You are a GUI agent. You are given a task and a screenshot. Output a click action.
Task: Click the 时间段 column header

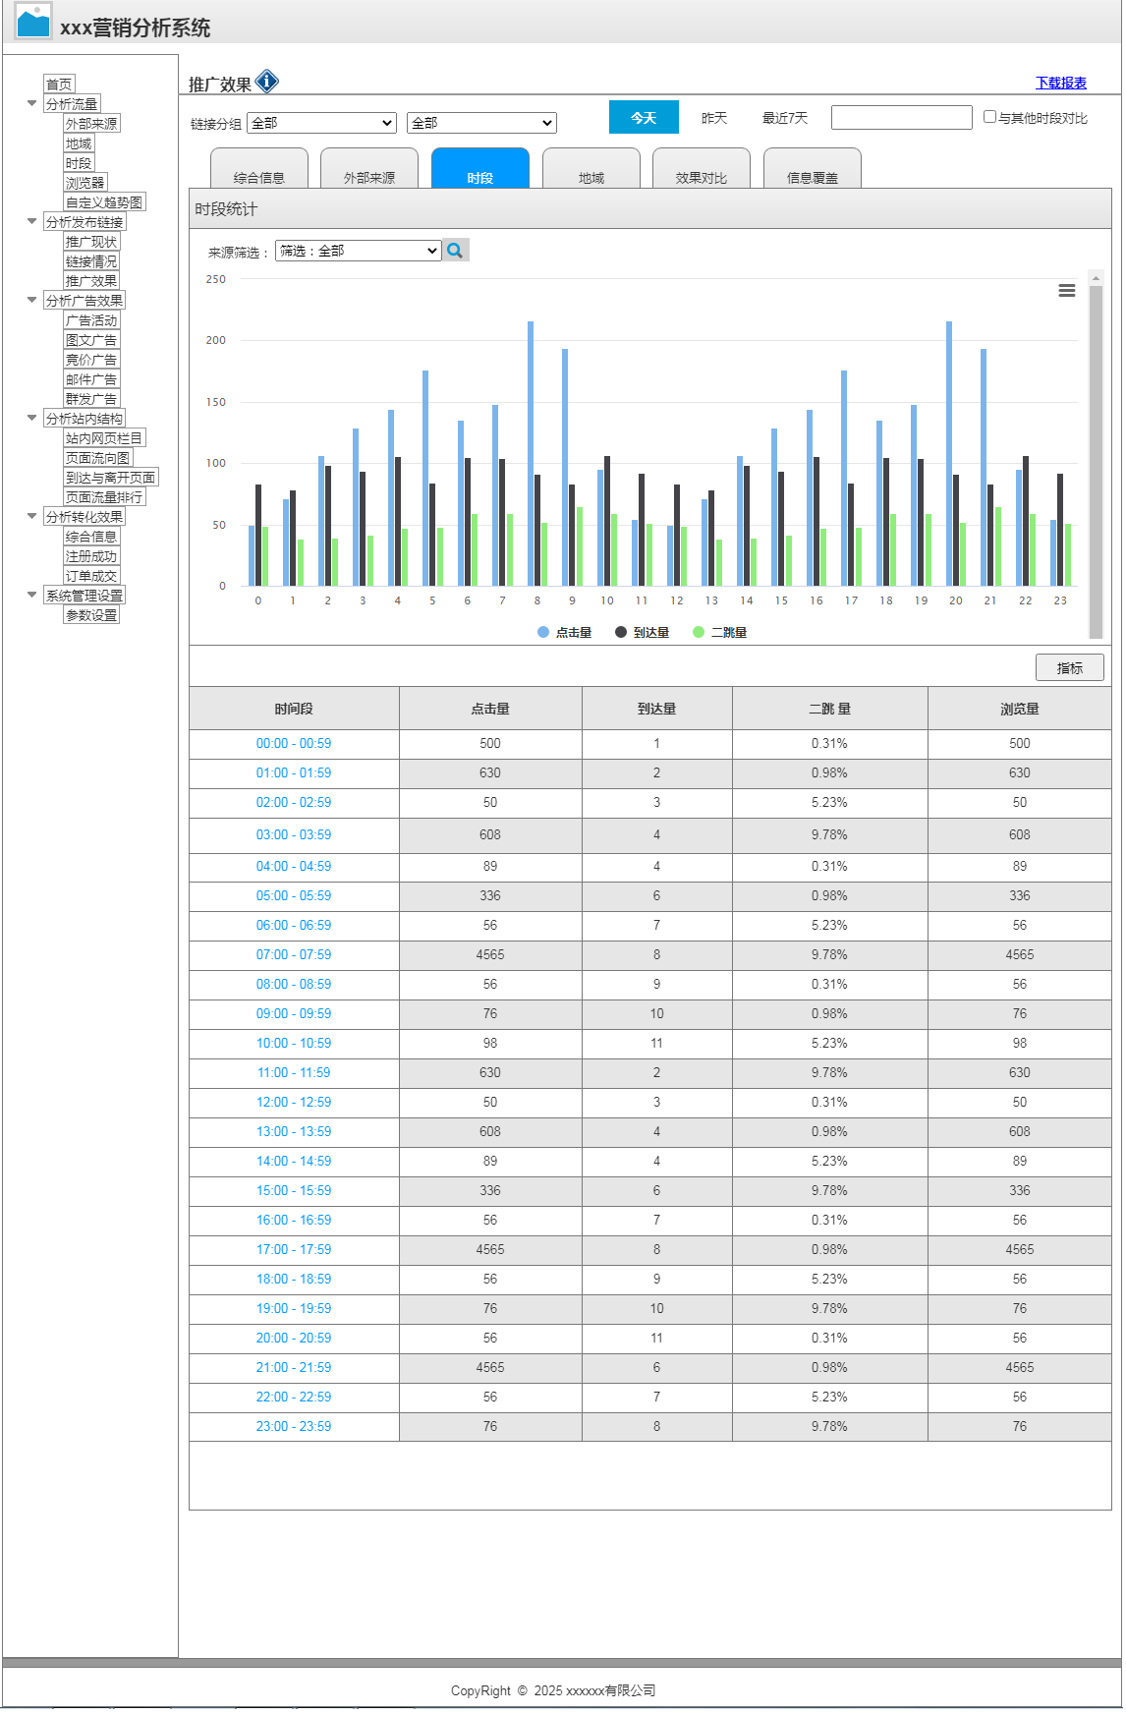click(294, 709)
